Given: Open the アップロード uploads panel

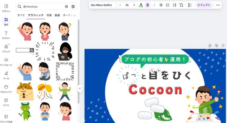Looking at the screenshot, I should [x=6, y=62].
